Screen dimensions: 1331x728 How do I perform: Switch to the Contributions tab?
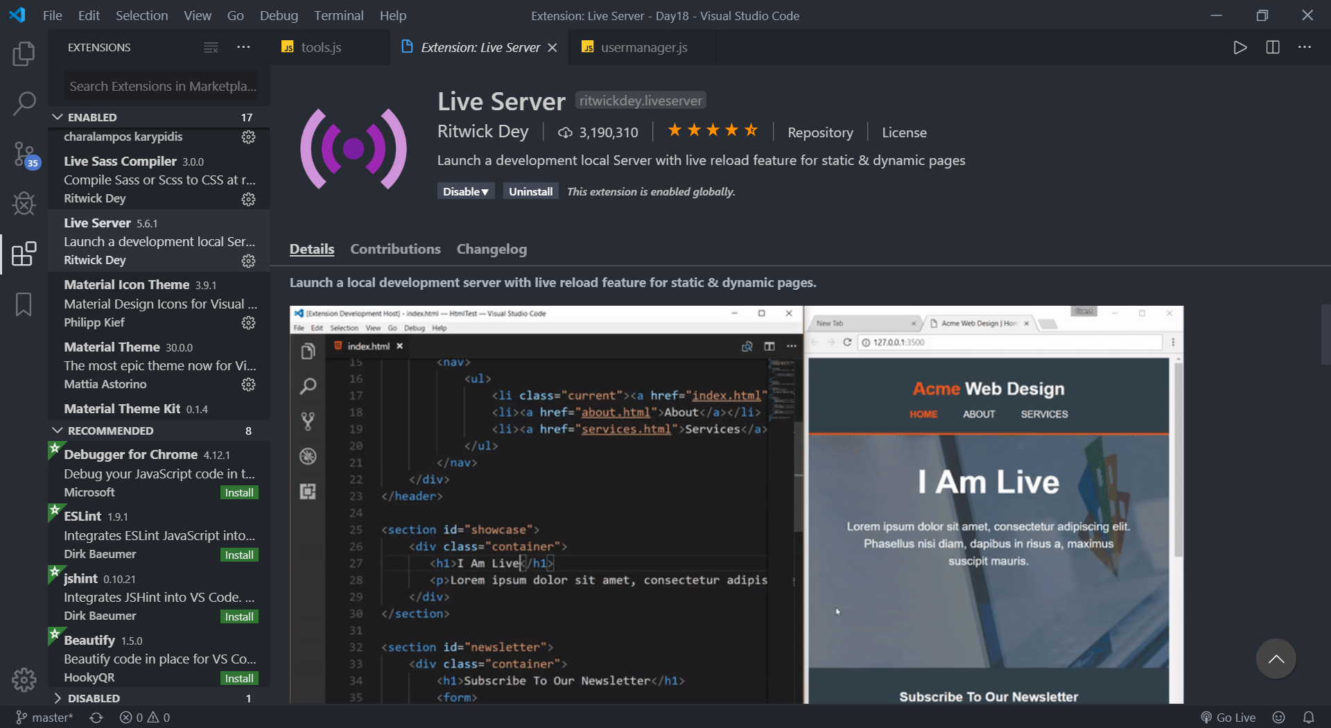point(395,249)
